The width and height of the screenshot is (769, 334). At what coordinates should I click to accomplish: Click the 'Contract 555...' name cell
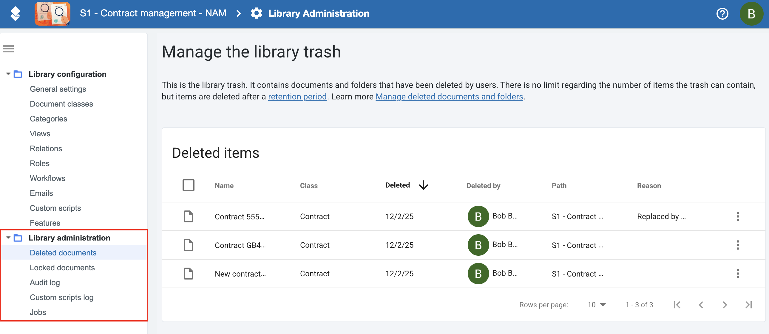pyautogui.click(x=240, y=217)
